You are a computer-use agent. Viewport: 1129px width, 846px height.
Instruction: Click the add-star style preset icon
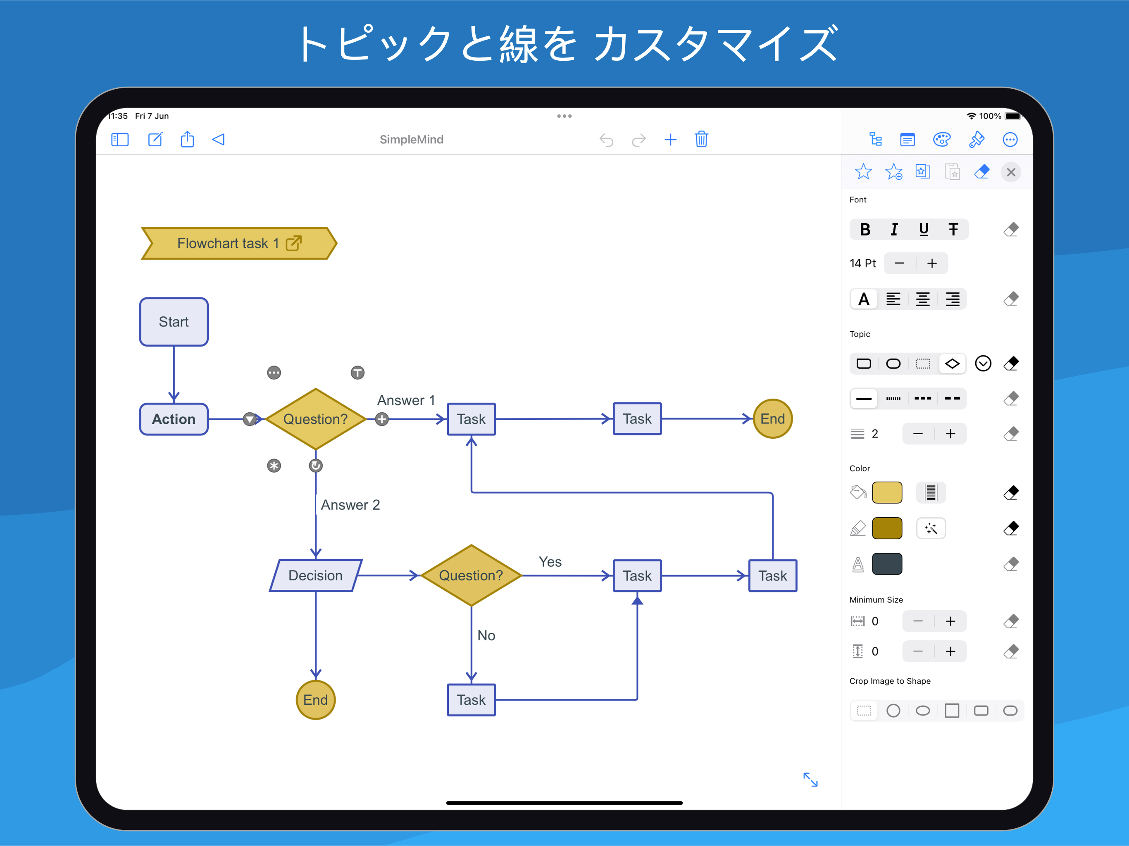point(894,172)
